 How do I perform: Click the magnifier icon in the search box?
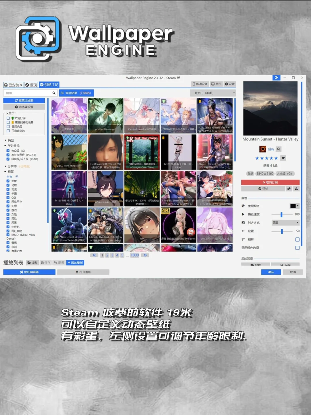(x=54, y=93)
